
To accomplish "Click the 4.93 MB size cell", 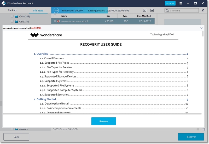I will [109, 21].
